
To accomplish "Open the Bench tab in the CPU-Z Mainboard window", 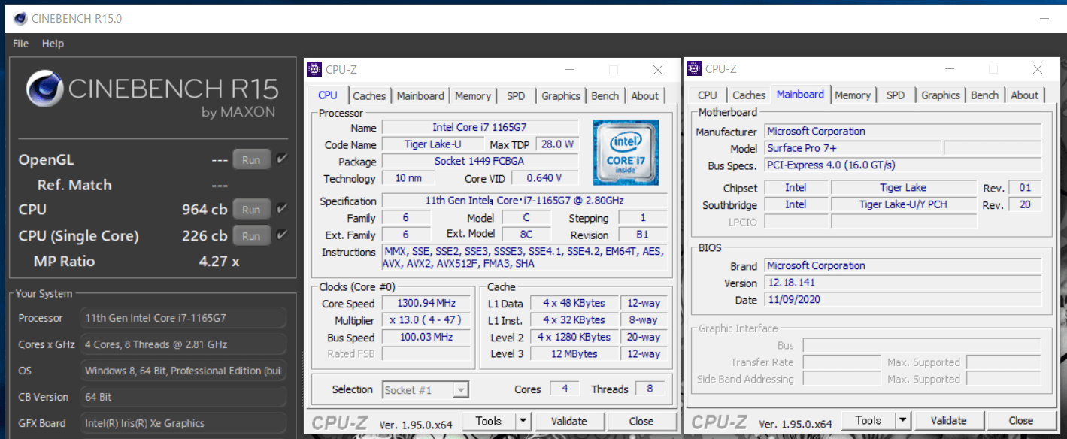I will tap(984, 95).
